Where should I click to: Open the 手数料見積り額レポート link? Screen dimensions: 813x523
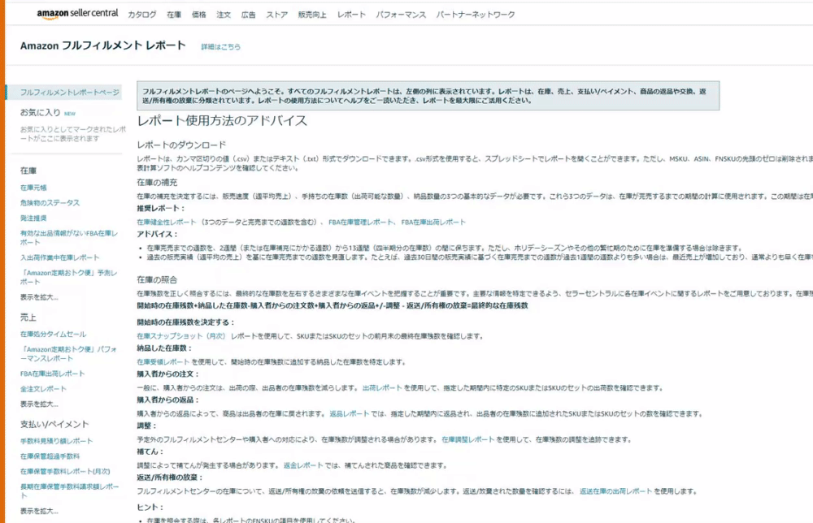click(x=56, y=441)
